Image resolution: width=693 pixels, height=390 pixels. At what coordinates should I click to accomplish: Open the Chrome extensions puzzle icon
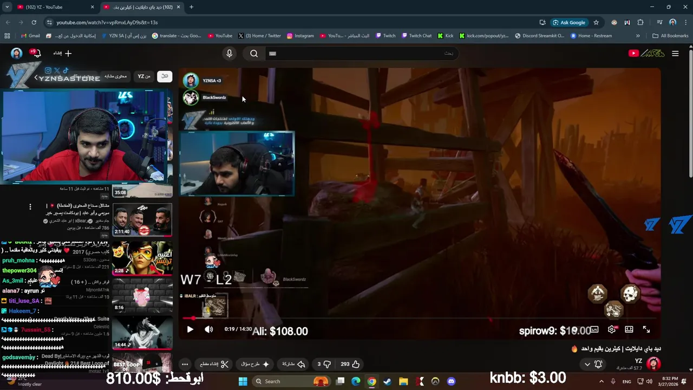[x=640, y=22]
